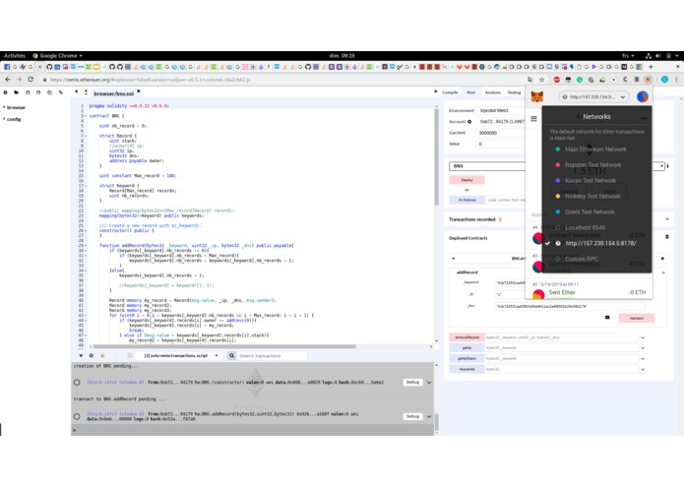
Task: Copy addRecord parameters with clipboard icon
Action: tap(607, 318)
